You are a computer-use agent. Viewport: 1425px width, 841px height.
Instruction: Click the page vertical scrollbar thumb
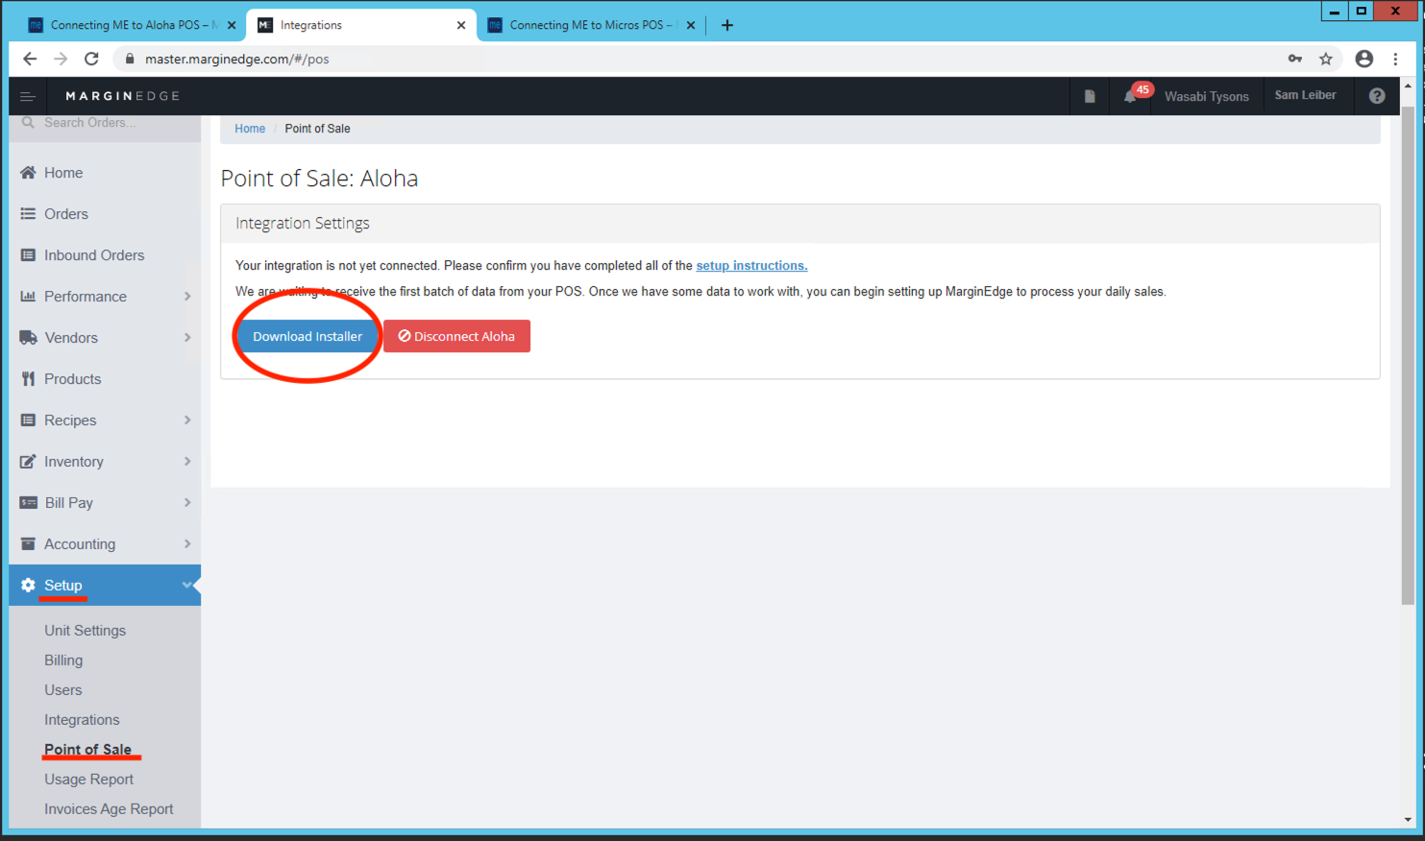tap(1408, 355)
